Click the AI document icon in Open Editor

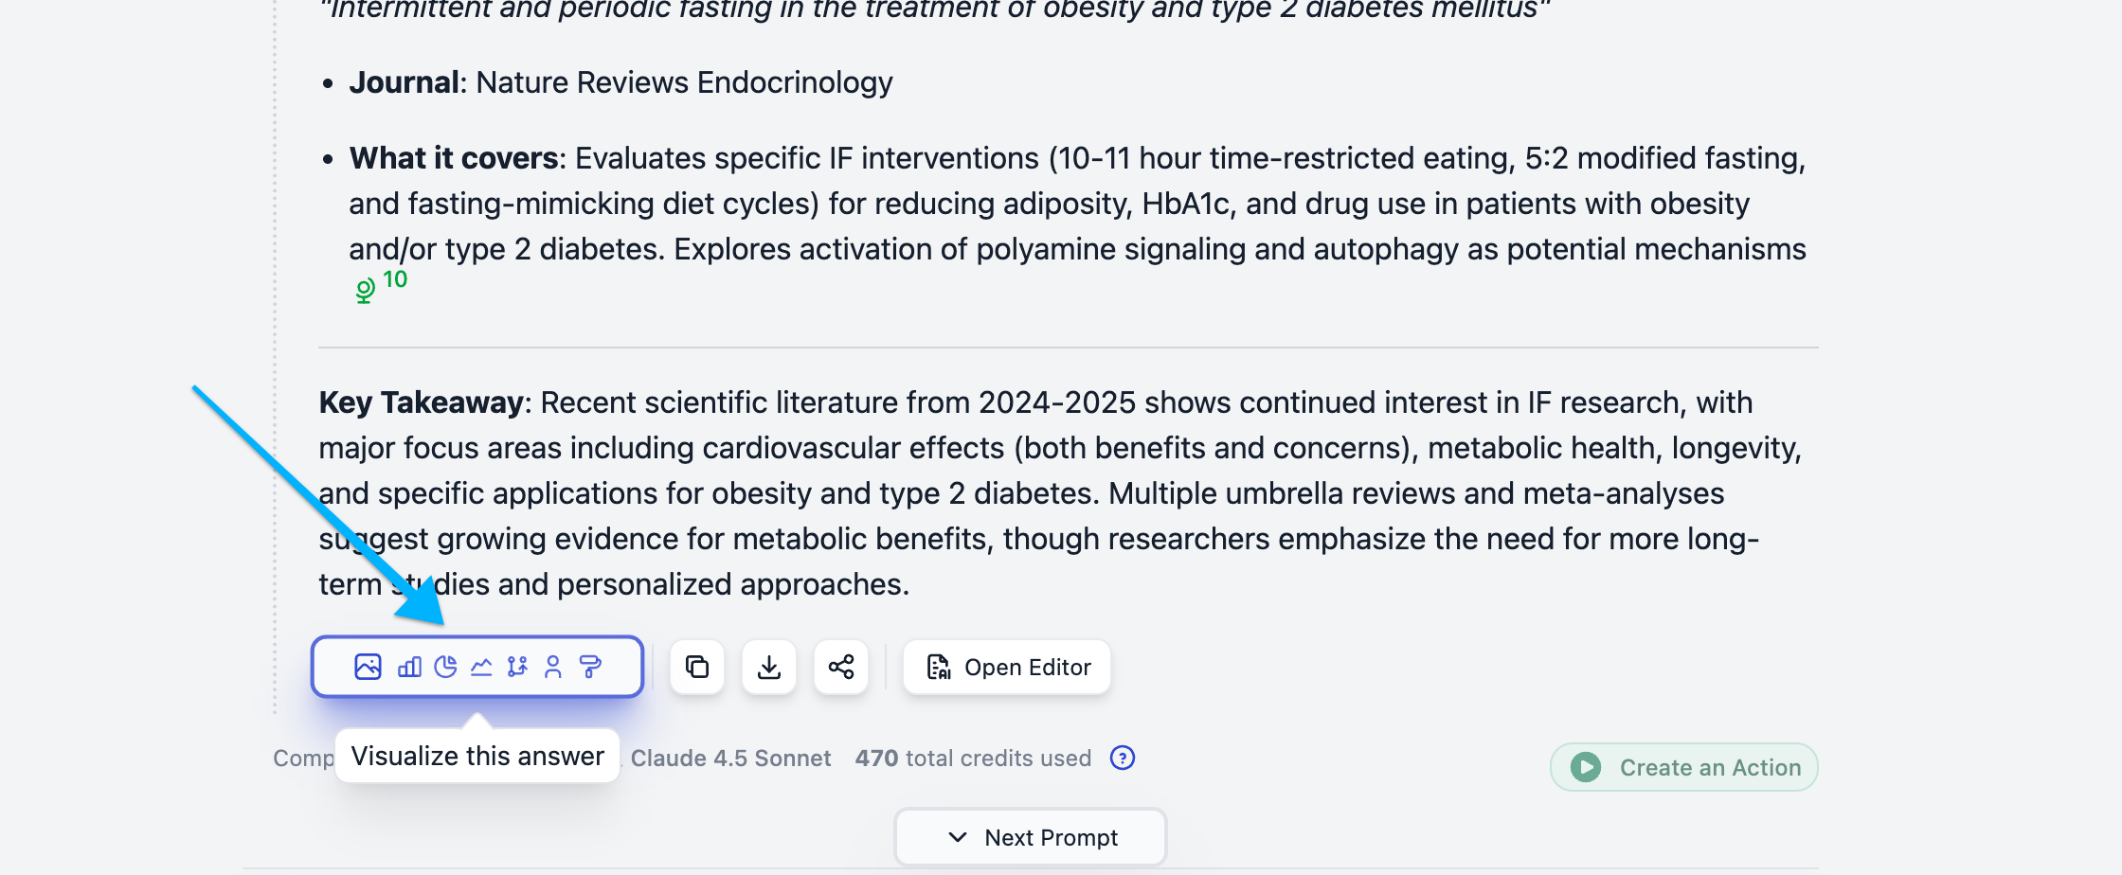939,667
